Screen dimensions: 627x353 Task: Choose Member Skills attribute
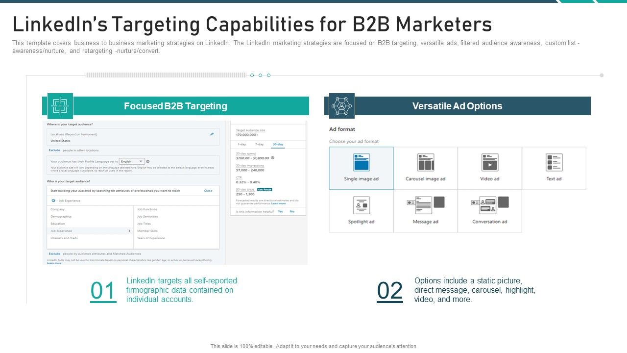147,230
